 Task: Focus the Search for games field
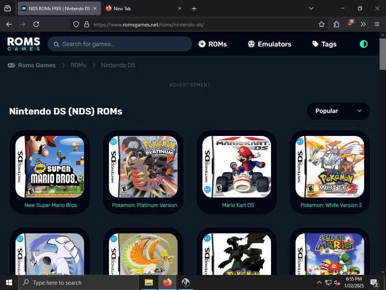click(119, 44)
